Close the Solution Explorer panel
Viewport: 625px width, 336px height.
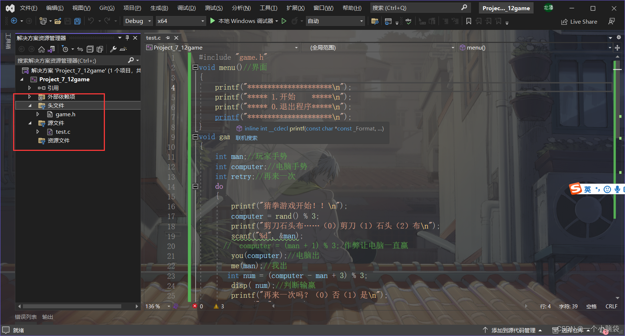point(135,38)
